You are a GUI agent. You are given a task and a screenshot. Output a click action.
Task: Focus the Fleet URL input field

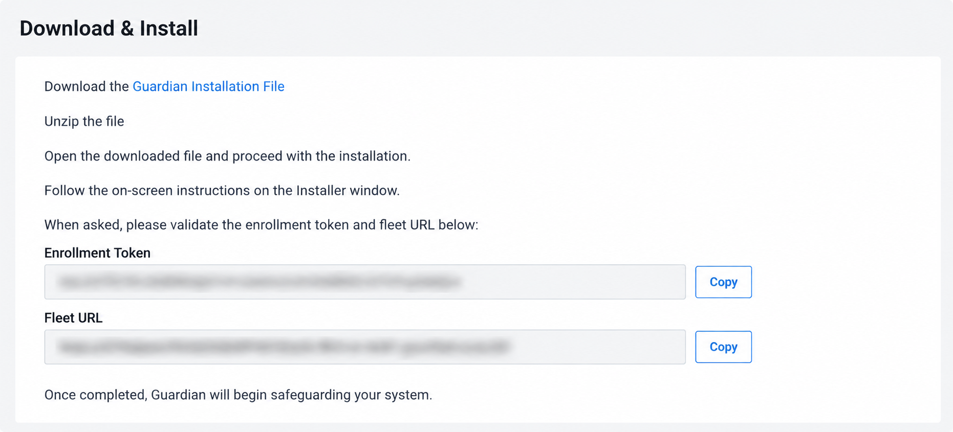(x=365, y=347)
